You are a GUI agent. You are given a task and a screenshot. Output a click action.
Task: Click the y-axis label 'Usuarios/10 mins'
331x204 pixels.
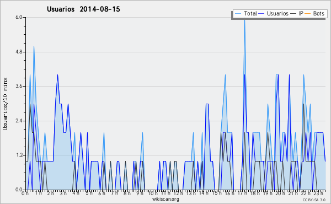tap(5, 104)
